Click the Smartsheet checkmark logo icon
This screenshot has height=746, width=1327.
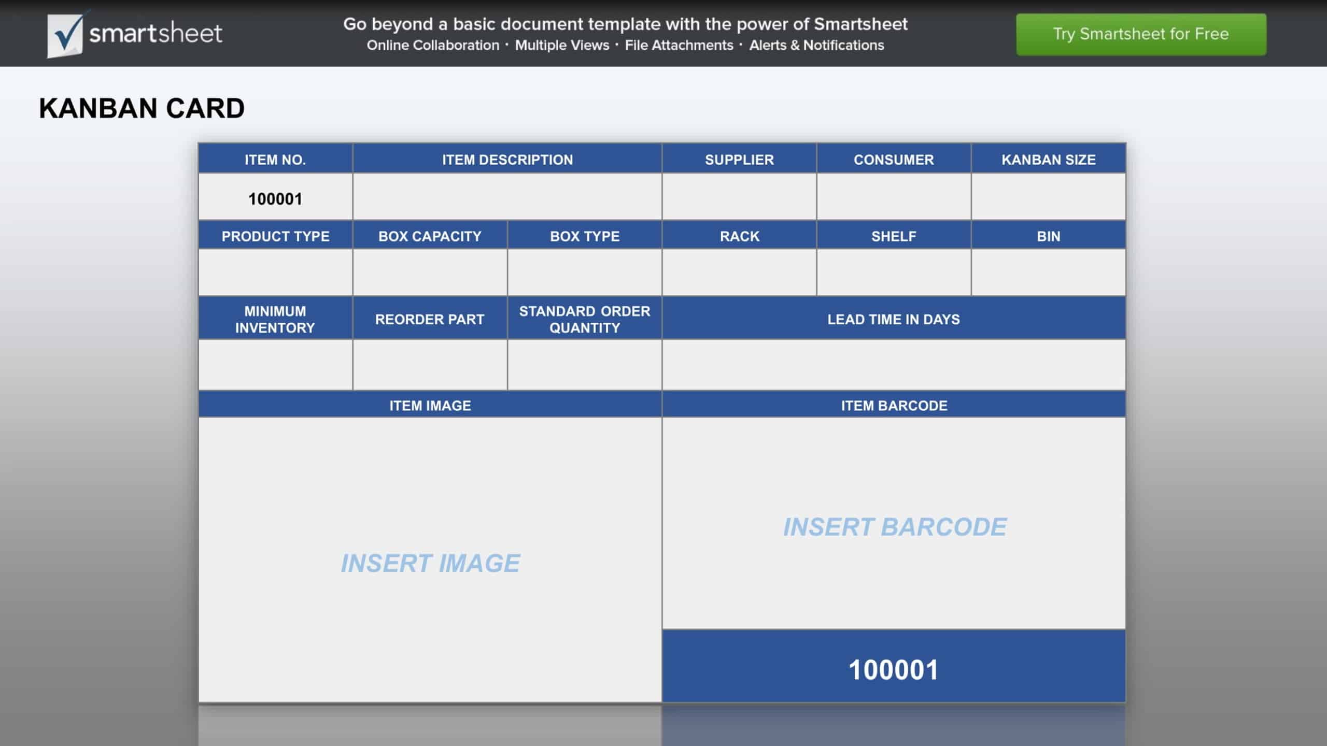(65, 35)
